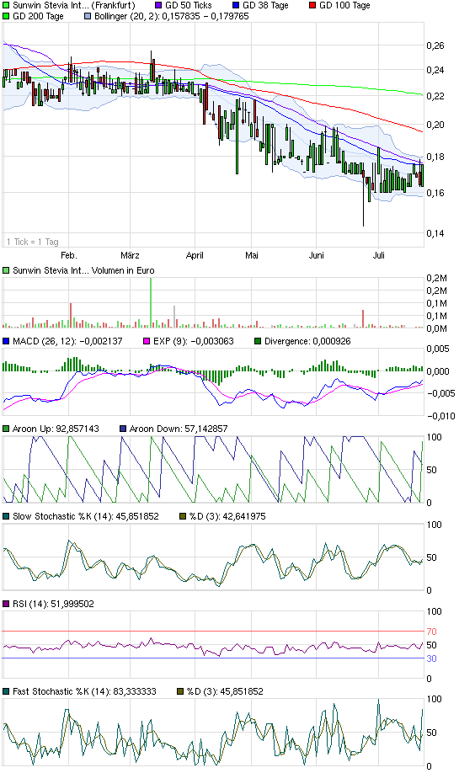The width and height of the screenshot is (459, 773).
Task: Click the red GD 100 Tage swatch
Action: (312, 5)
